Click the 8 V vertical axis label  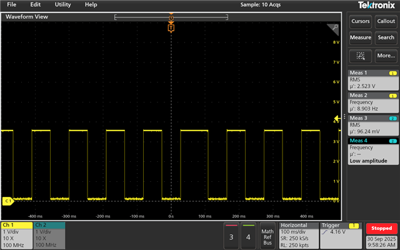point(336,42)
